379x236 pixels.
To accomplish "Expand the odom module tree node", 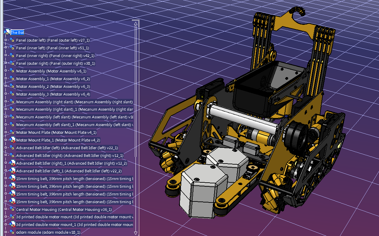I will click(6, 232).
